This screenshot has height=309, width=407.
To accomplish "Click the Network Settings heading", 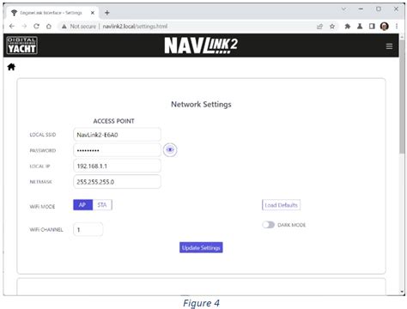I will tap(201, 105).
